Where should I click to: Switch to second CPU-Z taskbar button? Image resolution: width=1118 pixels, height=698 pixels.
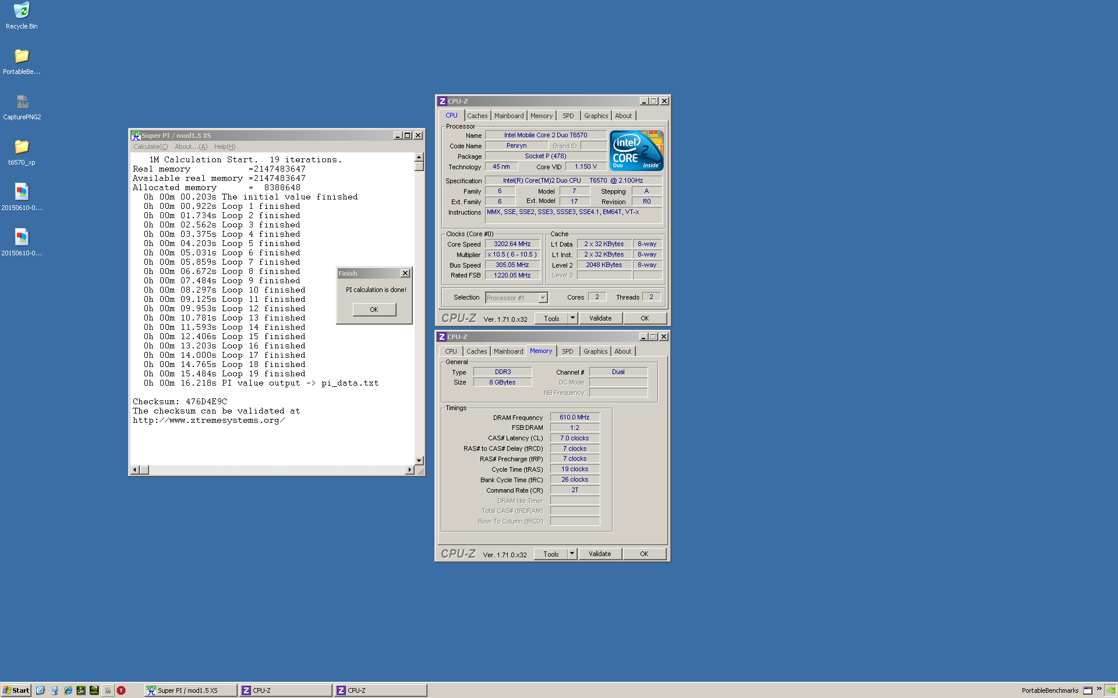pos(381,690)
